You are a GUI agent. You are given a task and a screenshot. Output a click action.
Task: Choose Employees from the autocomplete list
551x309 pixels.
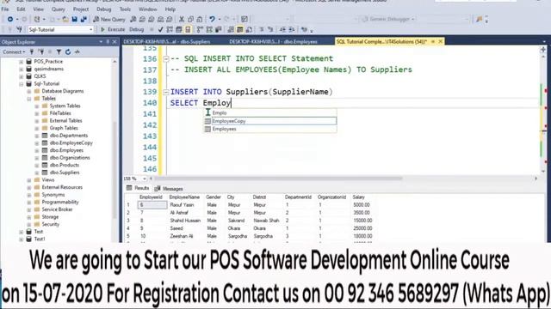point(269,129)
